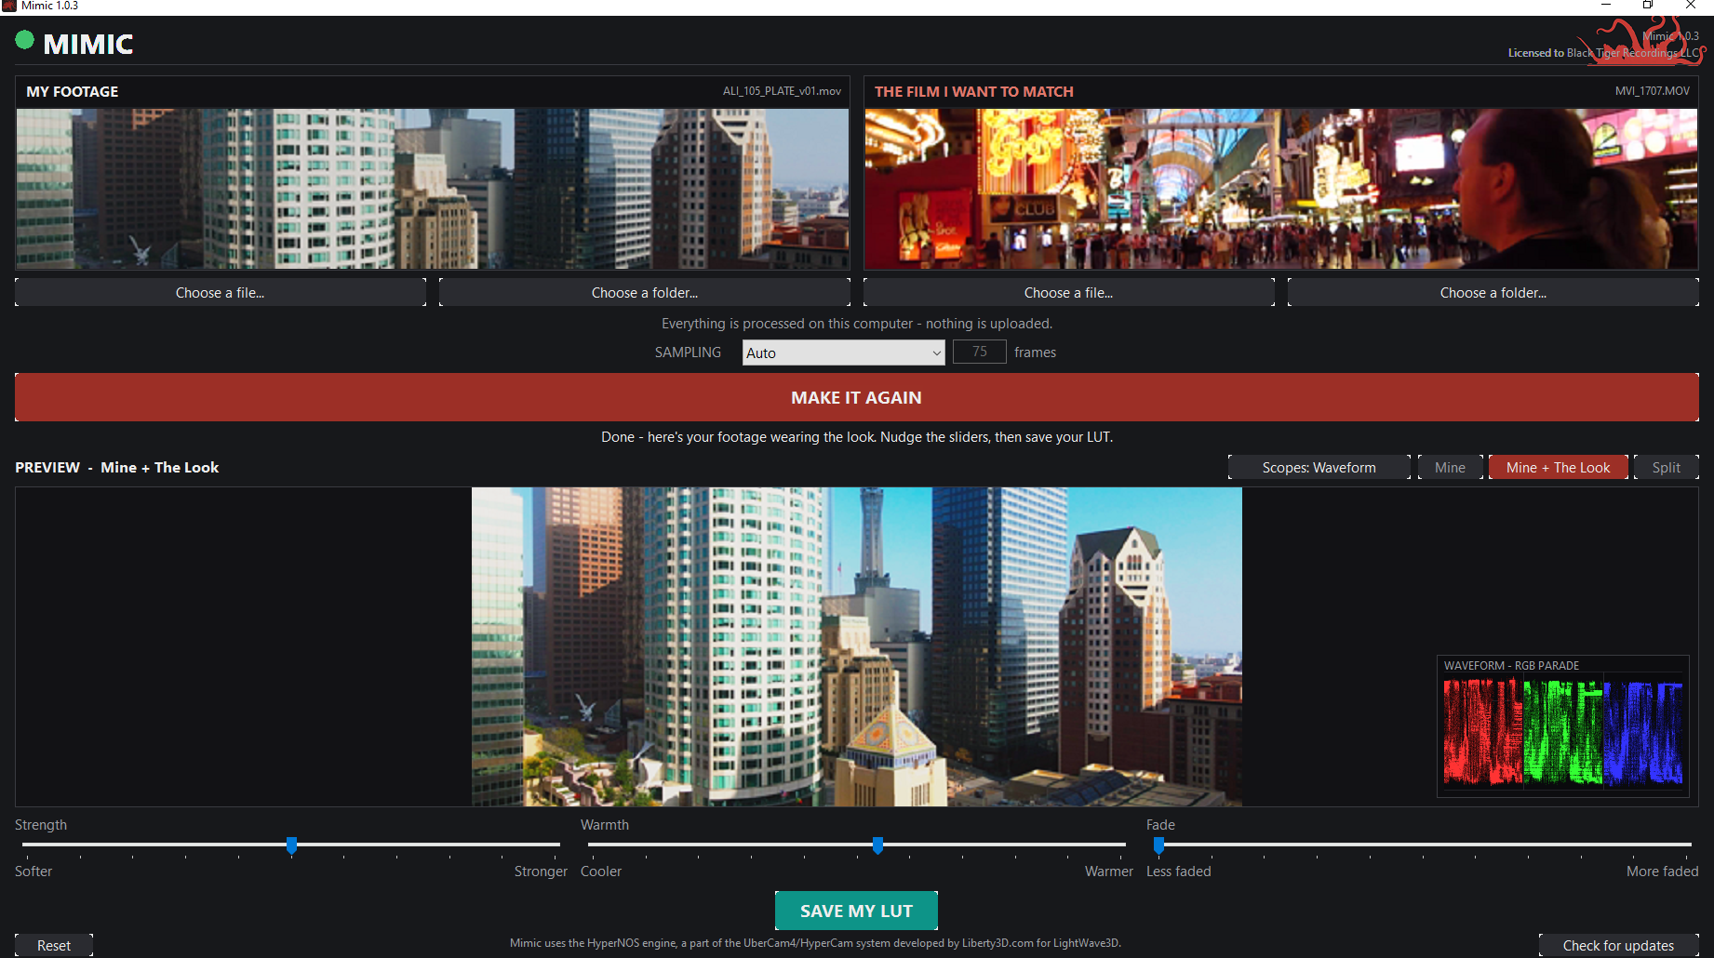Click the MAKE IT AGAIN button
1714x958 pixels.
pyautogui.click(x=857, y=397)
